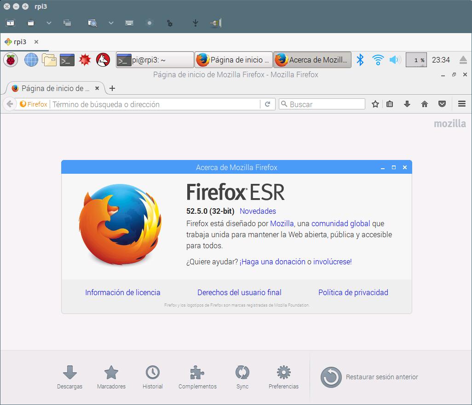Open Raspberry Pi main menu
This screenshot has height=405, width=472.
click(11, 60)
